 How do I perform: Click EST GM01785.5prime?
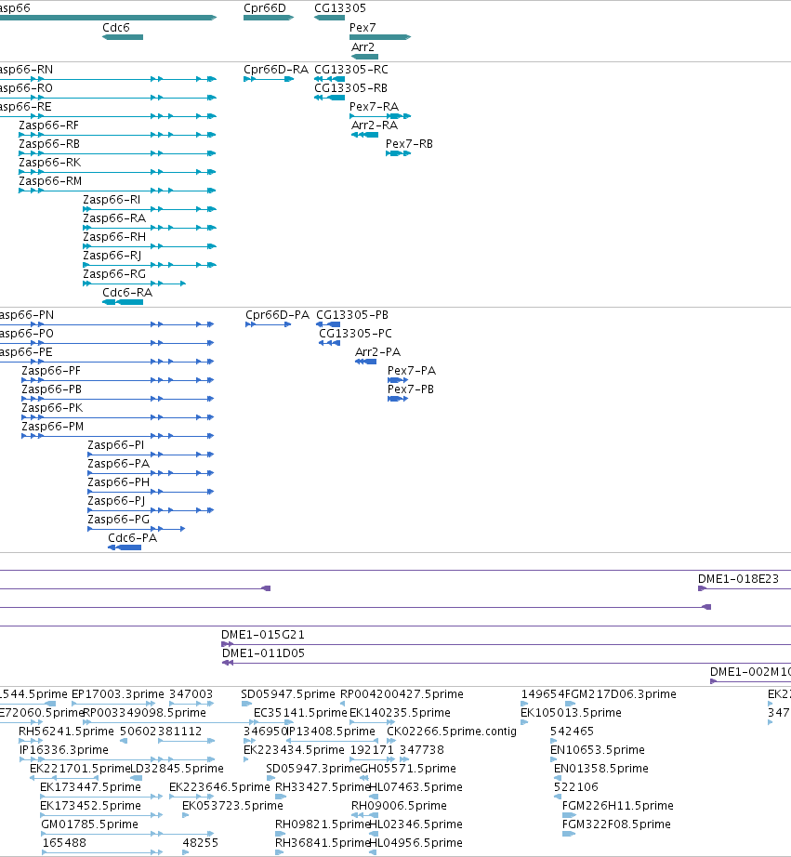point(89,824)
